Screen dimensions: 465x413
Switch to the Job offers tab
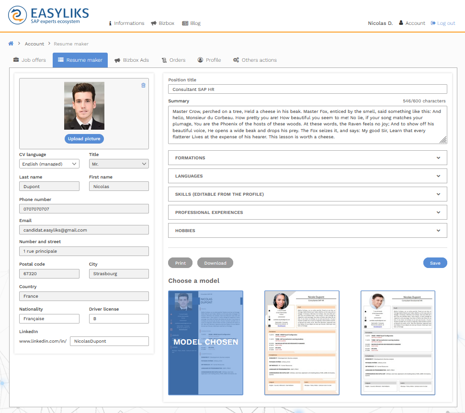click(x=30, y=60)
